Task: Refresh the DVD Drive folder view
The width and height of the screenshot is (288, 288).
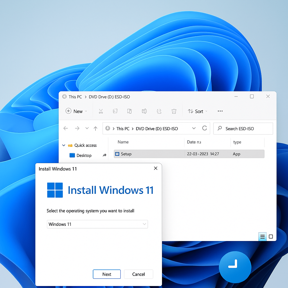Action: pos(205,128)
